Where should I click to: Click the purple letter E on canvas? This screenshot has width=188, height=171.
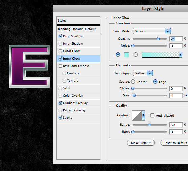point(17,67)
